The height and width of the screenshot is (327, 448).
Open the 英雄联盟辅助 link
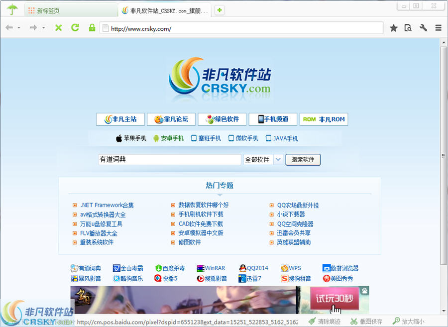[x=294, y=242]
